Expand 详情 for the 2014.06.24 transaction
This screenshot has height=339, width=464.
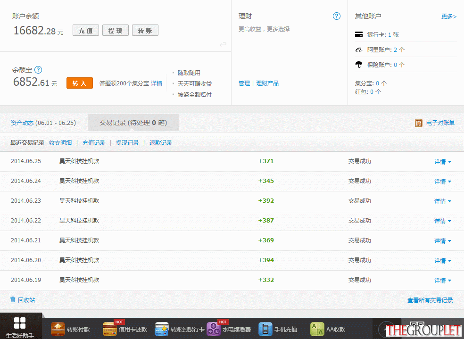[x=443, y=182]
